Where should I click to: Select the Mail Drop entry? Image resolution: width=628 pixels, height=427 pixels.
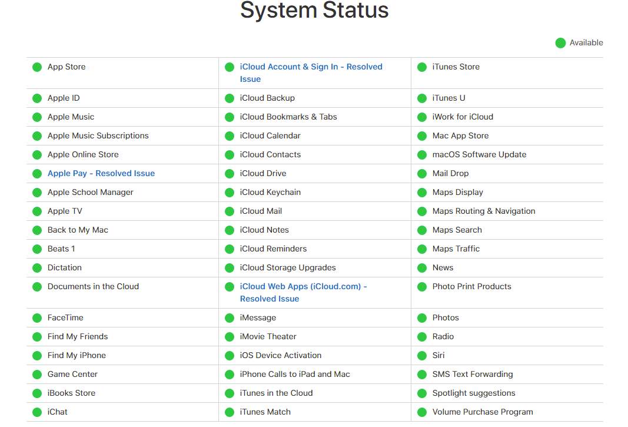click(x=451, y=173)
